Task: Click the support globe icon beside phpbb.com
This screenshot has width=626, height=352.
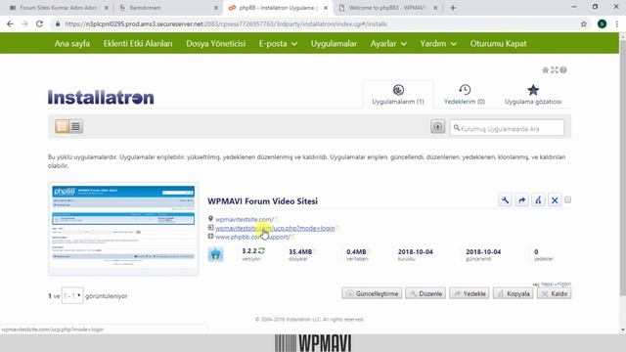Action: [x=210, y=237]
